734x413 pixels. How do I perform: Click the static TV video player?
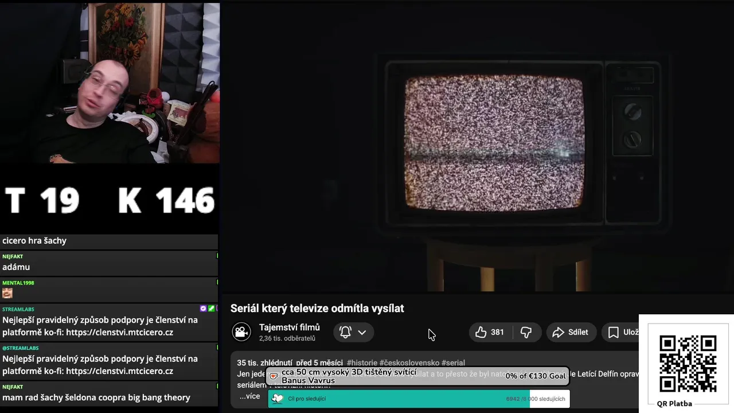click(477, 147)
